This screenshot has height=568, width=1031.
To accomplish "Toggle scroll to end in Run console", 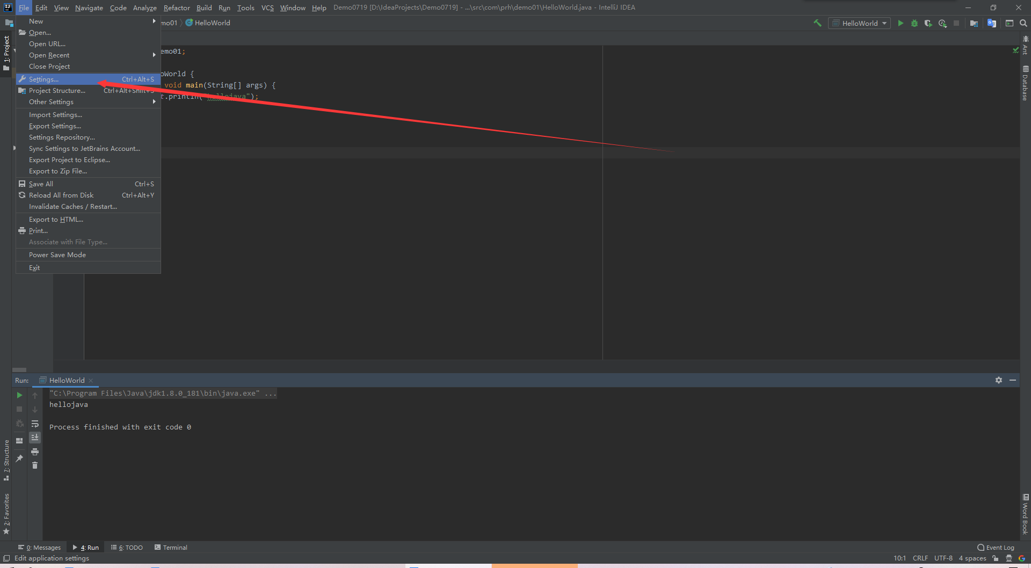I will tap(35, 438).
